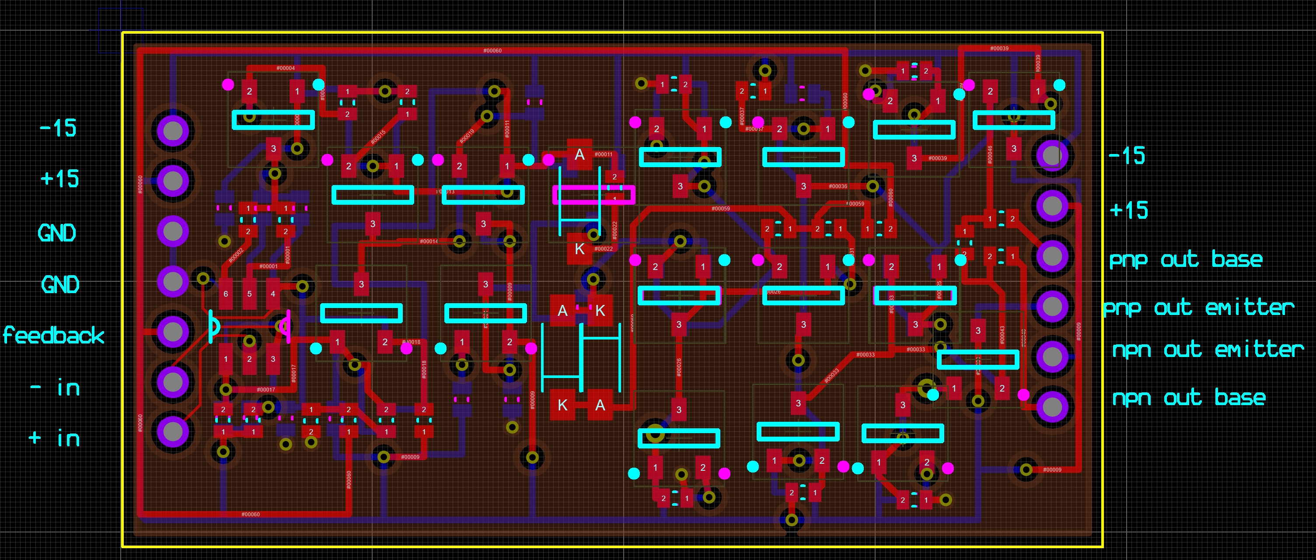The width and height of the screenshot is (1316, 560).
Task: Click pad 6 of the IC footprint
Action: [226, 294]
